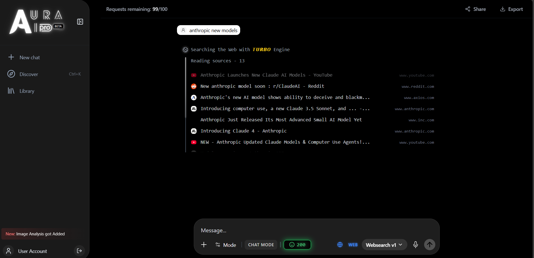
Task: Click the 'anthropic new models' query bubble
Action: (x=209, y=30)
